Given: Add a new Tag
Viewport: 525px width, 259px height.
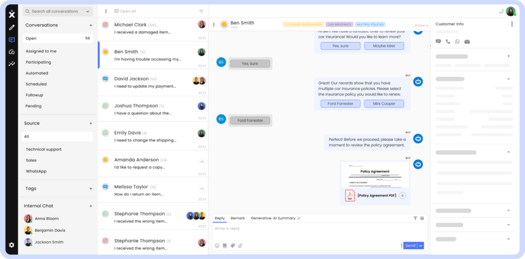Looking at the screenshot, I should coord(91,188).
